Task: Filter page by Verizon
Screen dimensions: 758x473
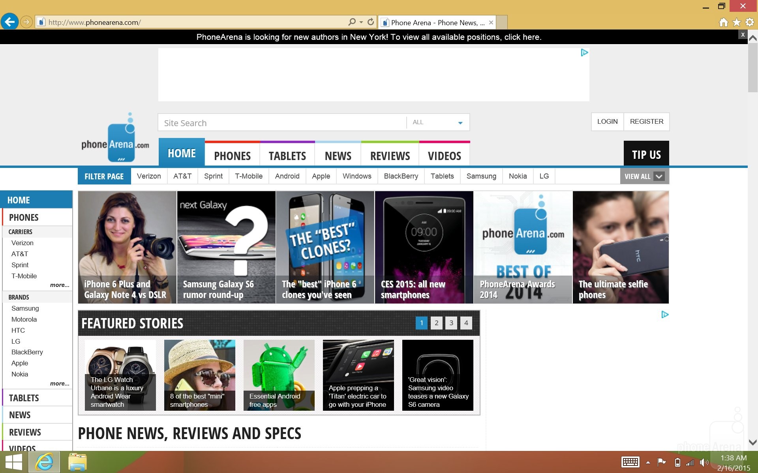Action: pyautogui.click(x=149, y=176)
